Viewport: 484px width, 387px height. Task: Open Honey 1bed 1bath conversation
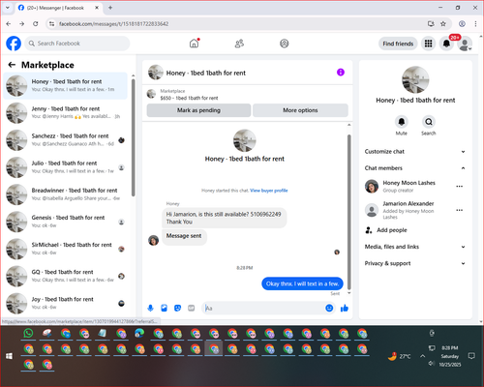point(66,86)
